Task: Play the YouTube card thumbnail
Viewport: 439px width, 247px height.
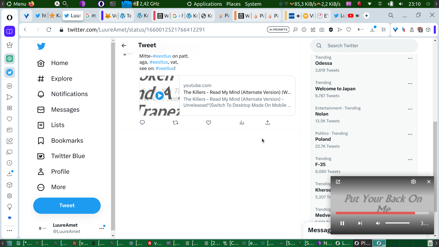Action: (160, 96)
